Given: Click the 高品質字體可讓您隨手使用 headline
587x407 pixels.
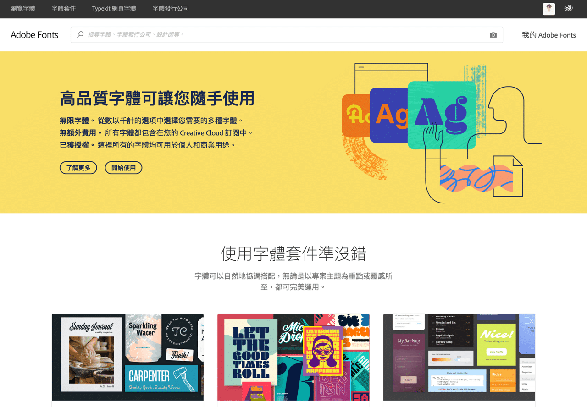Looking at the screenshot, I should click(157, 98).
